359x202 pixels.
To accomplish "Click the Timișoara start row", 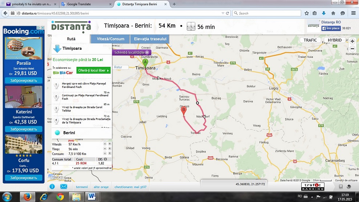I will coord(82,49).
